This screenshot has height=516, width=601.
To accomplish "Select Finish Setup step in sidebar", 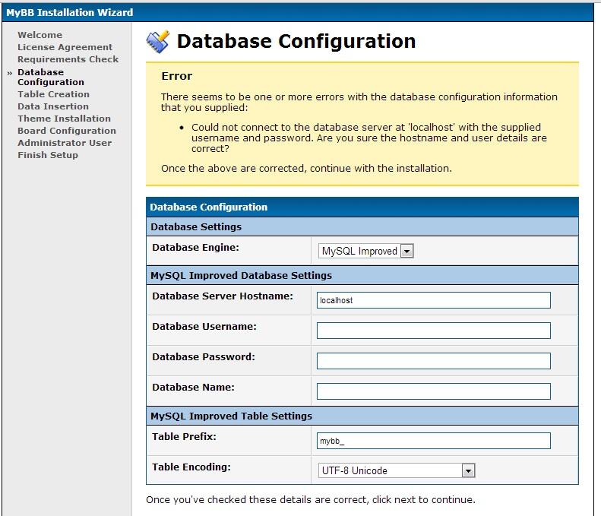I will point(48,155).
